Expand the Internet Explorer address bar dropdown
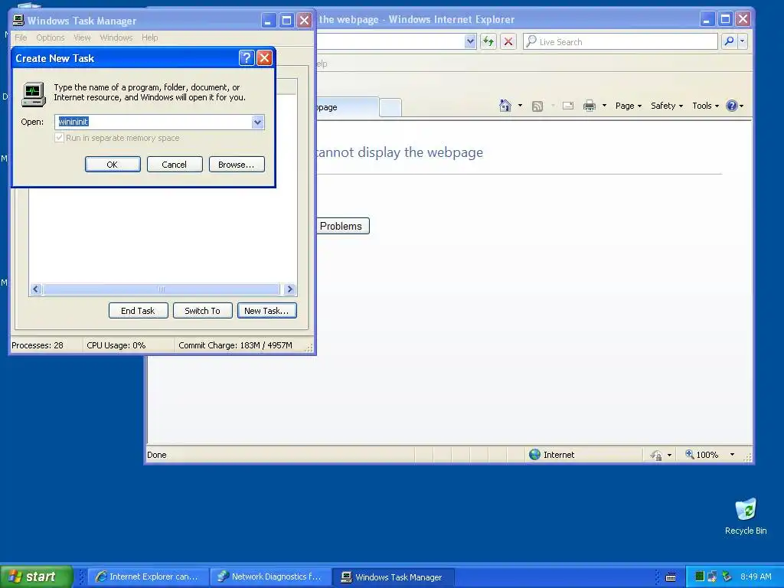Screen dimensions: 784x588 [x=470, y=41]
